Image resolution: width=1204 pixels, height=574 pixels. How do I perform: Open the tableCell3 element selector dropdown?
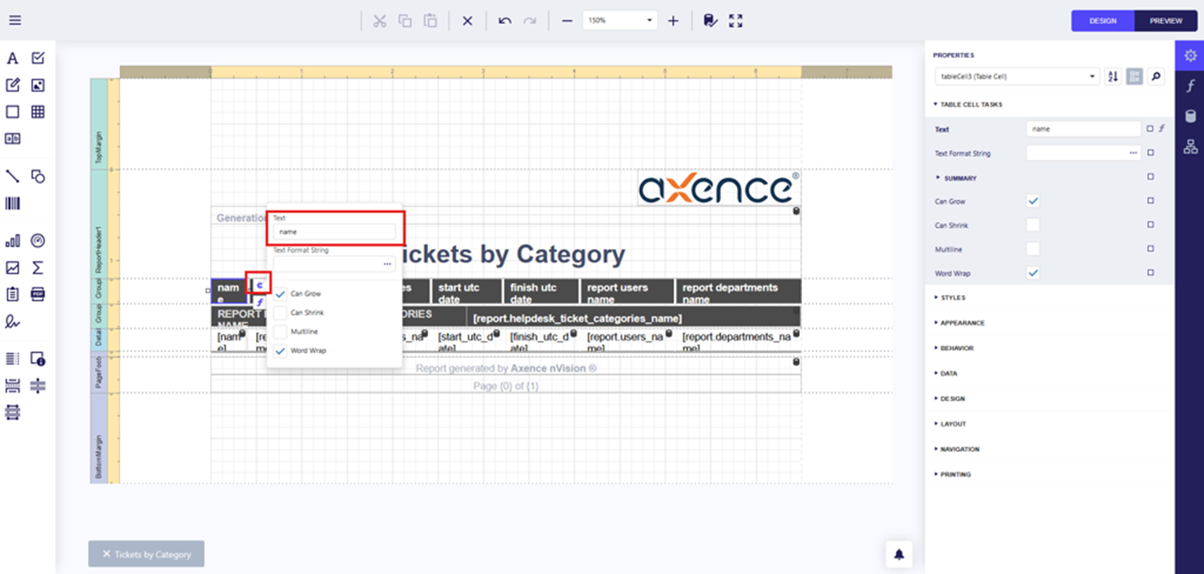click(1017, 76)
